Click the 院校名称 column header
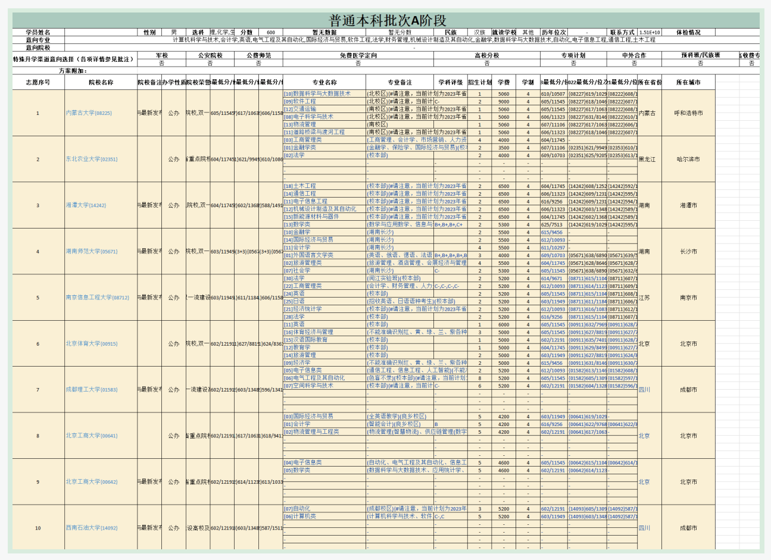Viewport: 771px width, 560px height. (x=101, y=82)
